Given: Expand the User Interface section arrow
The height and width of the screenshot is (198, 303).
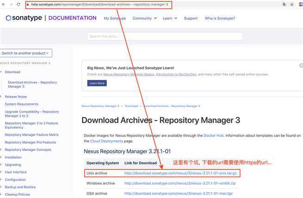Looking at the screenshot, I should pyautogui.click(x=1, y=172).
